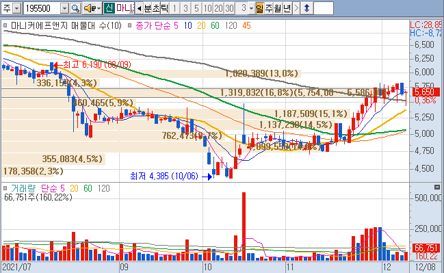Select the 5 interval button
This screenshot has width=444, height=273.
pos(196,8)
